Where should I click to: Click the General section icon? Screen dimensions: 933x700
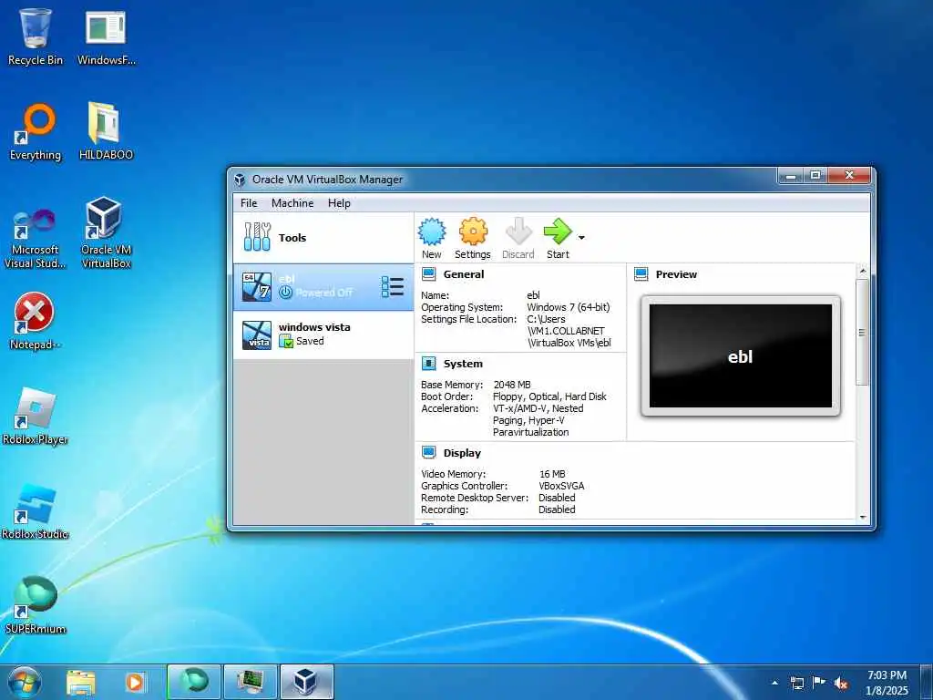click(x=428, y=273)
